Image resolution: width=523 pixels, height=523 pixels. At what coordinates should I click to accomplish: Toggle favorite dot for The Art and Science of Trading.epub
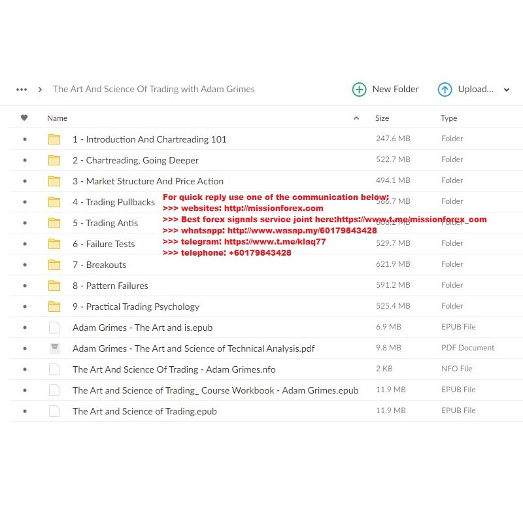click(x=25, y=411)
